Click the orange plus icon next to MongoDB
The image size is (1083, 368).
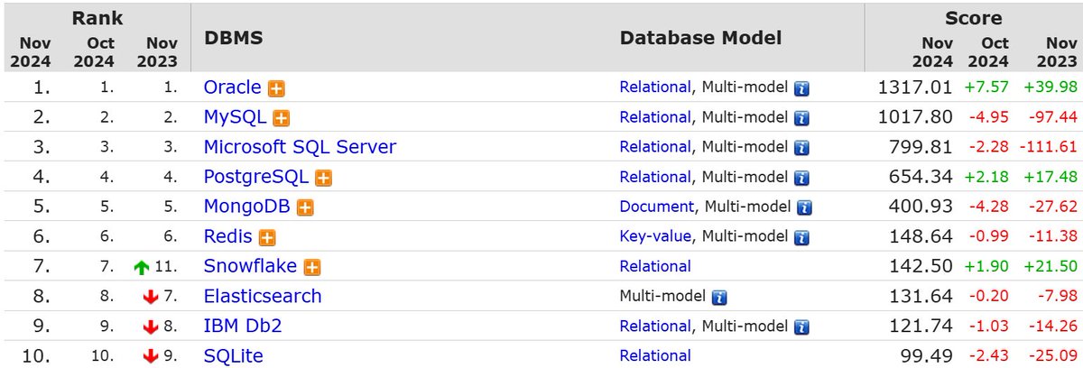[305, 207]
